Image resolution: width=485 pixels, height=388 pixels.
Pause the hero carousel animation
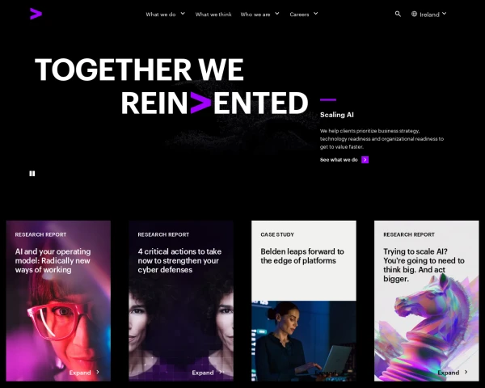point(32,174)
